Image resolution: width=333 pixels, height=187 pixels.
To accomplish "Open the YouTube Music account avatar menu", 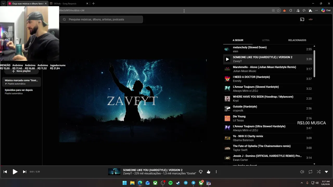I will click(x=311, y=19).
